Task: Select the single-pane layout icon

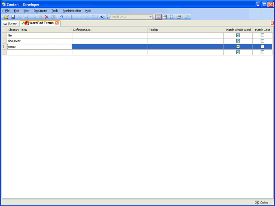Action: [x=158, y=17]
